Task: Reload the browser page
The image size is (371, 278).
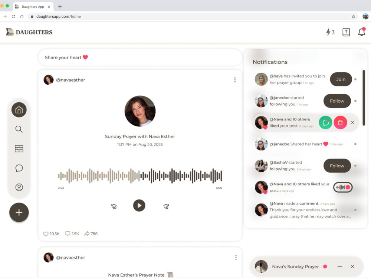Action: pos(13,17)
